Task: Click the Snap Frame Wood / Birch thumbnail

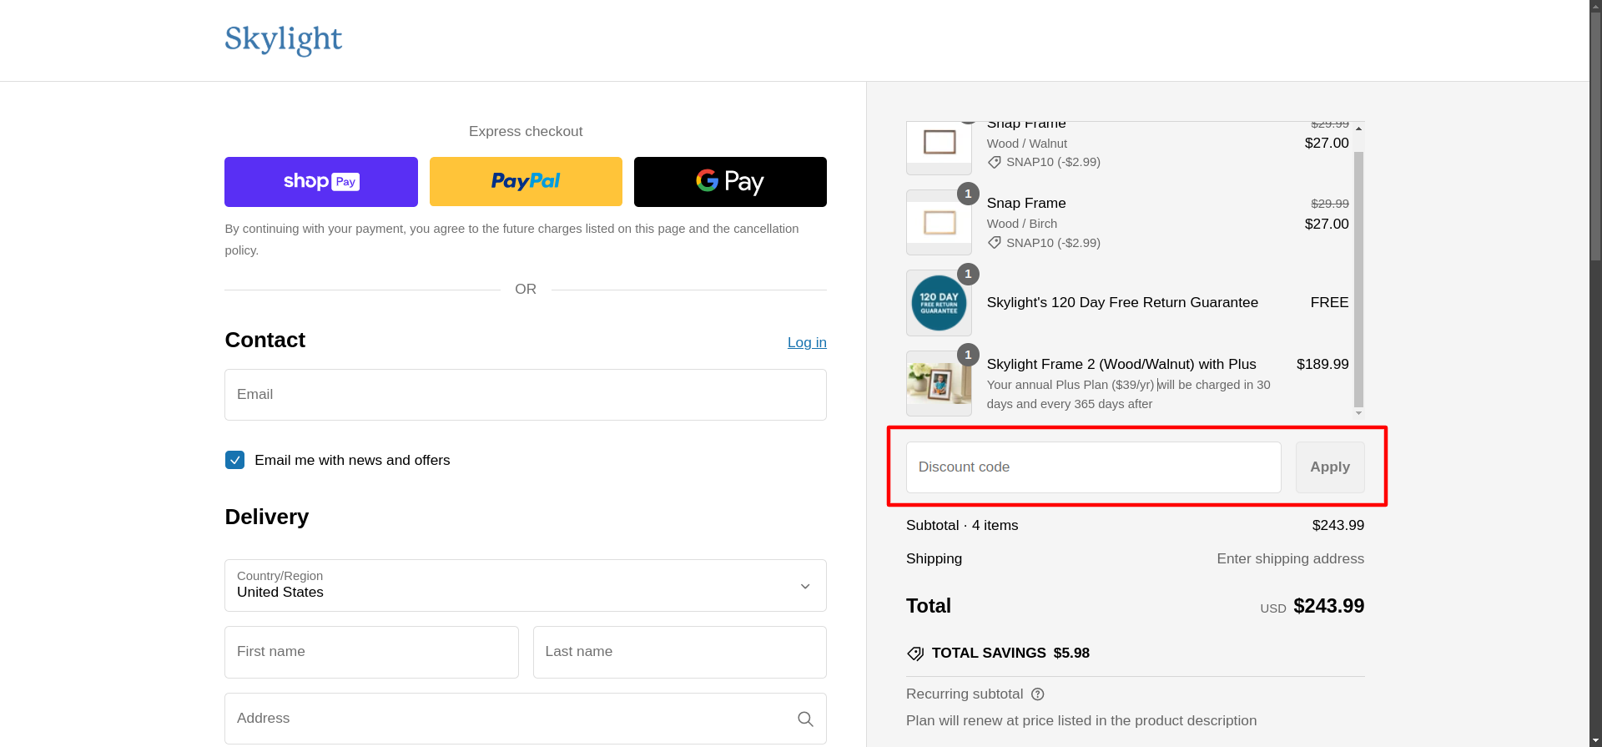Action: click(939, 222)
